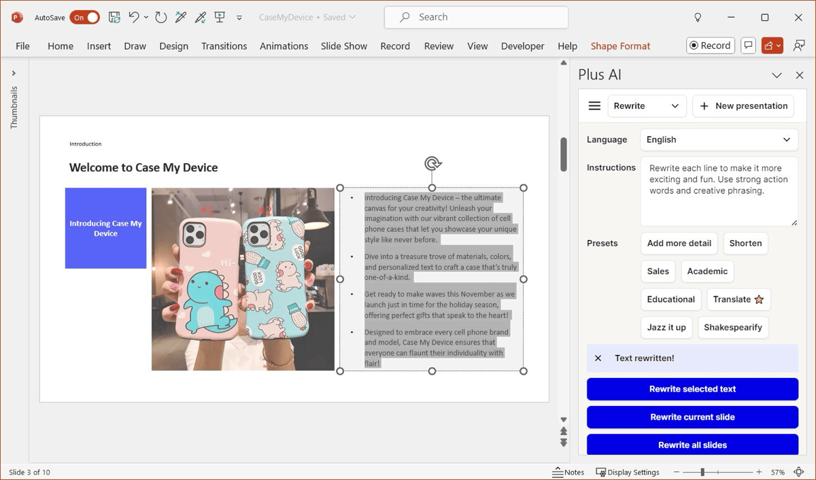
Task: Click the red Share button
Action: coord(772,46)
